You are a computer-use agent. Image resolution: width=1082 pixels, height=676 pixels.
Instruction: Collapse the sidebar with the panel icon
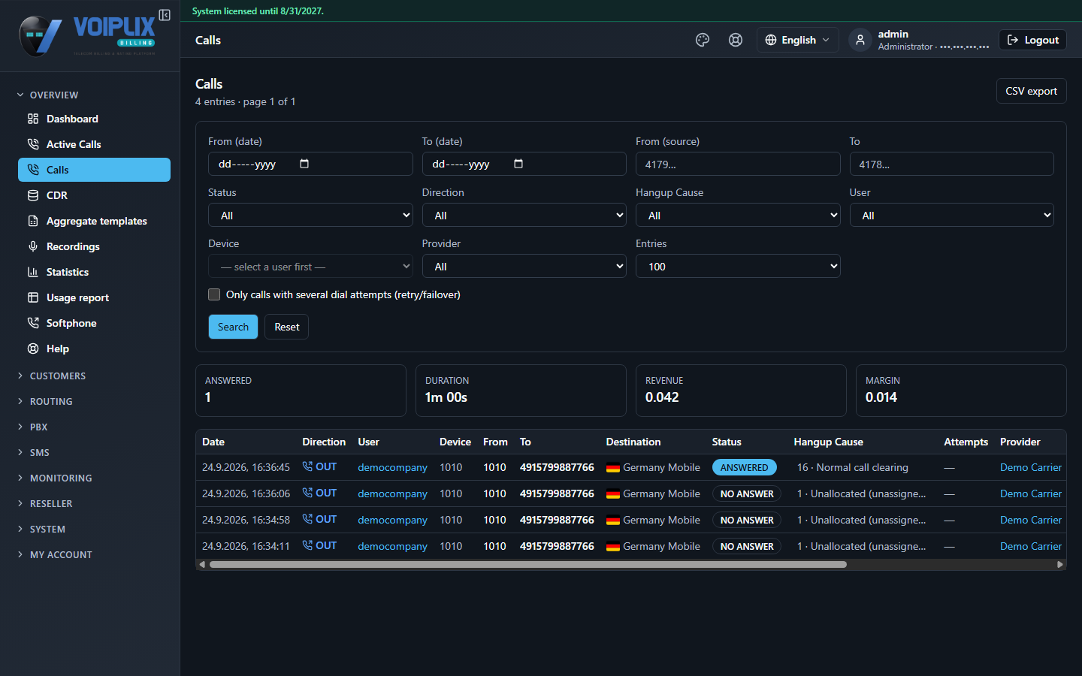click(165, 15)
